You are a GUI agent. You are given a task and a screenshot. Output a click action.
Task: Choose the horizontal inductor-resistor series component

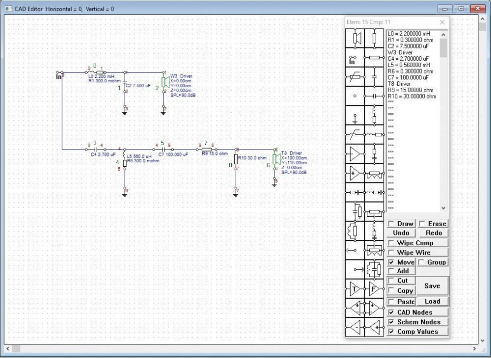374,134
